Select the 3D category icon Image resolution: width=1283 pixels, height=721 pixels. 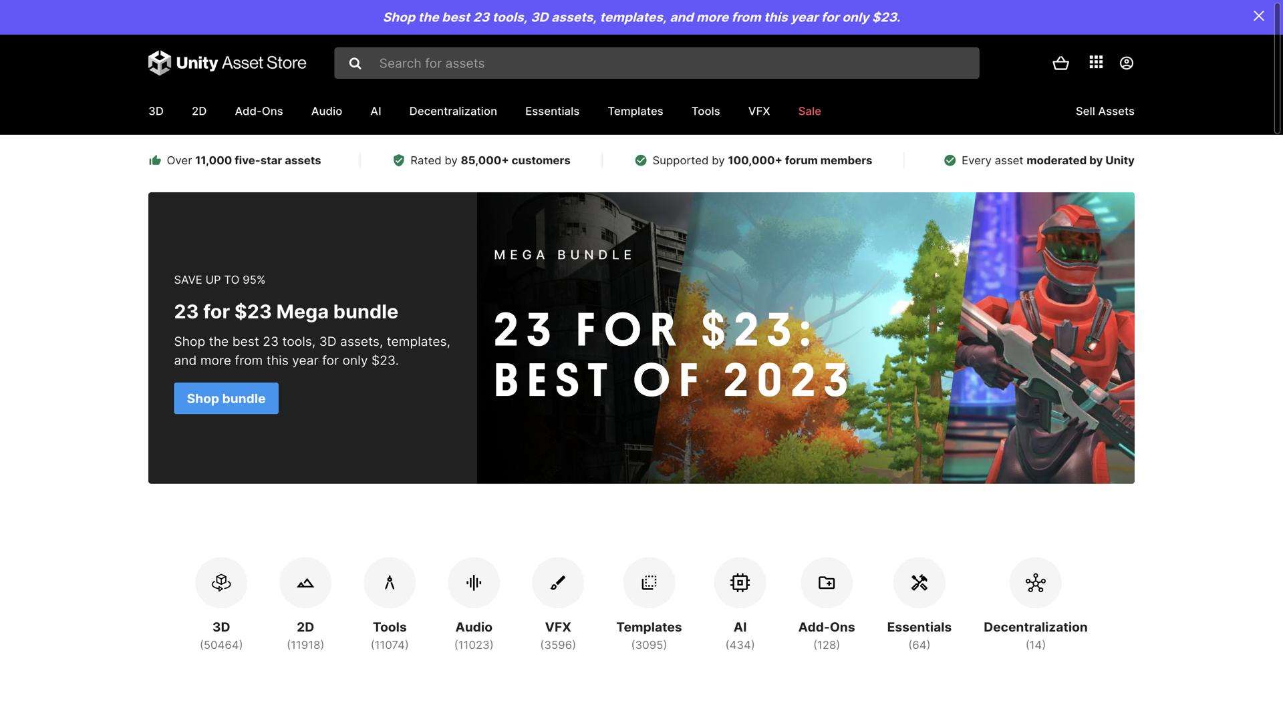click(221, 582)
